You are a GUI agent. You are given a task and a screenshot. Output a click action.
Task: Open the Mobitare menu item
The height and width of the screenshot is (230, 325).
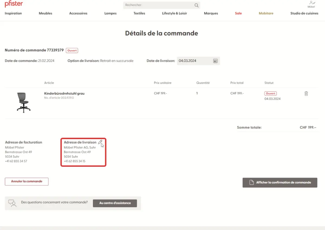[x=266, y=13]
